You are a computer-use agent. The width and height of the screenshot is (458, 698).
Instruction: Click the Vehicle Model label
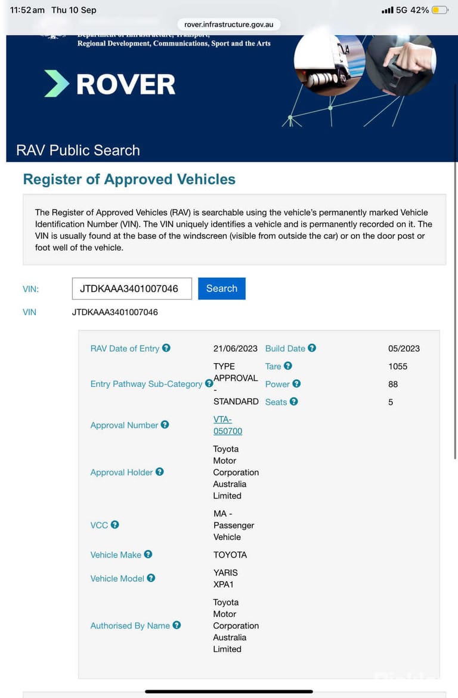point(117,578)
